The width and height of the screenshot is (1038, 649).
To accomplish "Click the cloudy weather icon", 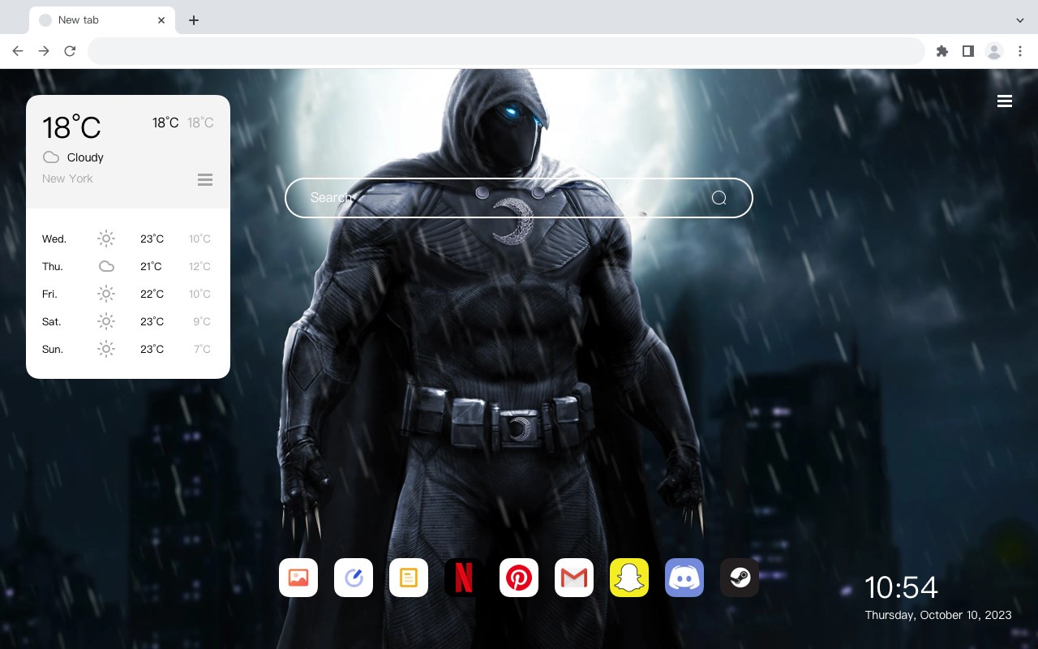I will pyautogui.click(x=51, y=157).
